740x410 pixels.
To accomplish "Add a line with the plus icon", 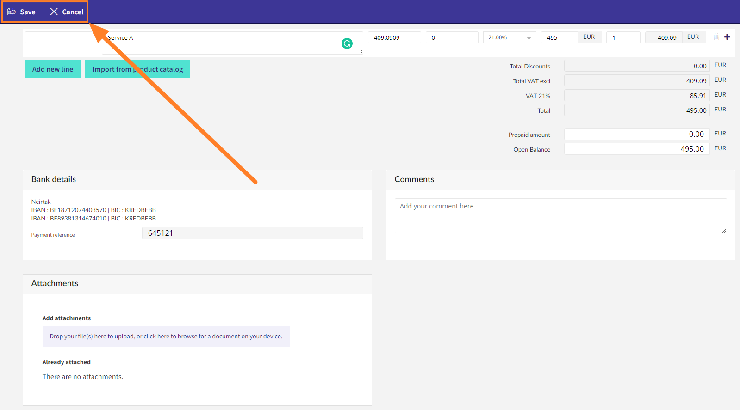I will [x=727, y=37].
